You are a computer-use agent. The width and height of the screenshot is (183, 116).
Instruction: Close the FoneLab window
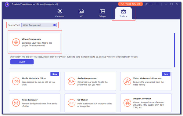[177, 4]
